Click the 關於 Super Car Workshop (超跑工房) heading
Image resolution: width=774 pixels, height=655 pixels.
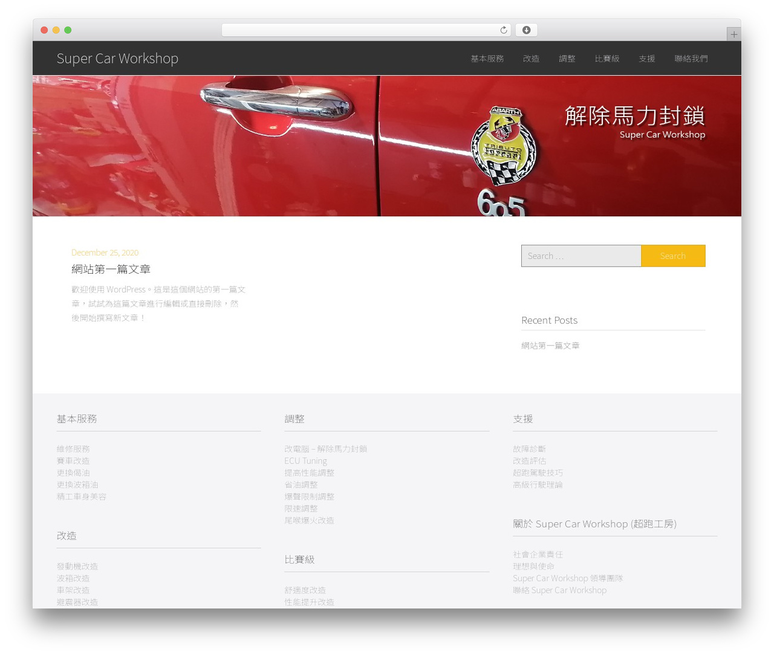pyautogui.click(x=595, y=524)
